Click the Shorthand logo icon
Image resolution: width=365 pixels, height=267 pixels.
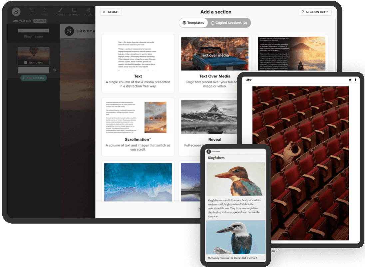pos(16,12)
